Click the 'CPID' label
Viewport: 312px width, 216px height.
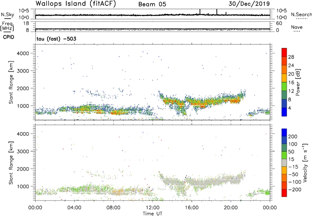click(x=9, y=37)
